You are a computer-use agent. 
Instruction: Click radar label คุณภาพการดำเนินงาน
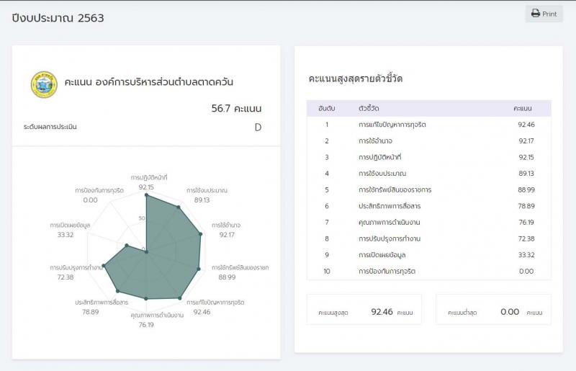point(157,315)
